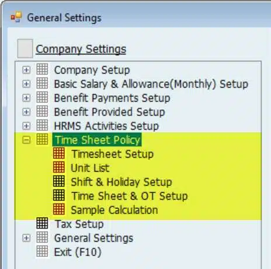The height and width of the screenshot is (269, 271).
Task: Collapse the Time Sheet Policy node
Action: pos(26,140)
